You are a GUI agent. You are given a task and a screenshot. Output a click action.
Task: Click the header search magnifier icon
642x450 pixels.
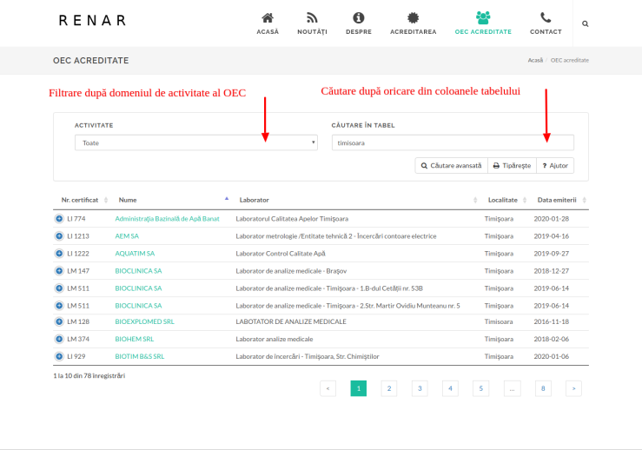[x=585, y=23]
